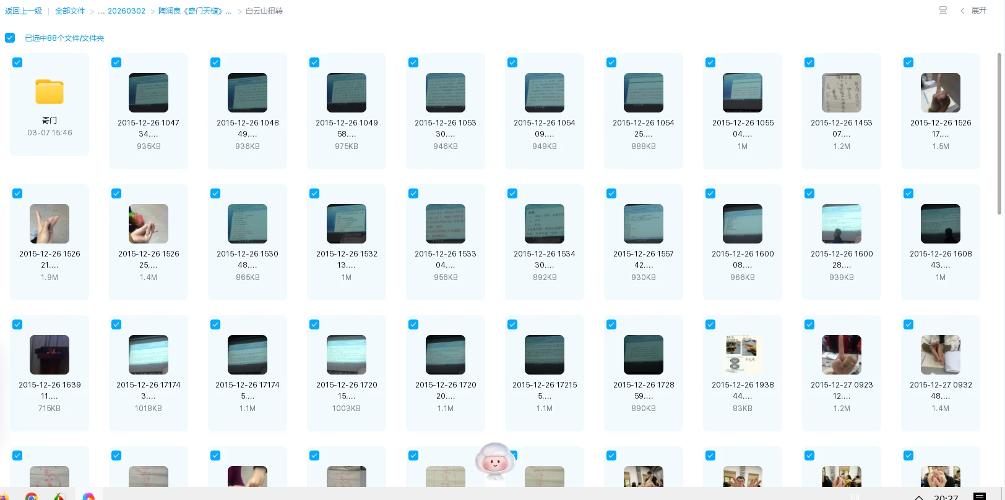Click 返回上一级 to go back
The image size is (1005, 500).
pos(24,11)
